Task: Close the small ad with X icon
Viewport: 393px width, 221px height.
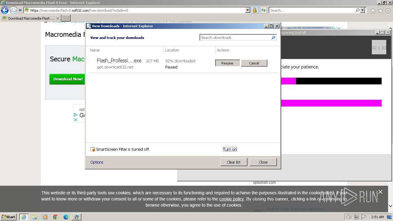Action: [x=76, y=120]
